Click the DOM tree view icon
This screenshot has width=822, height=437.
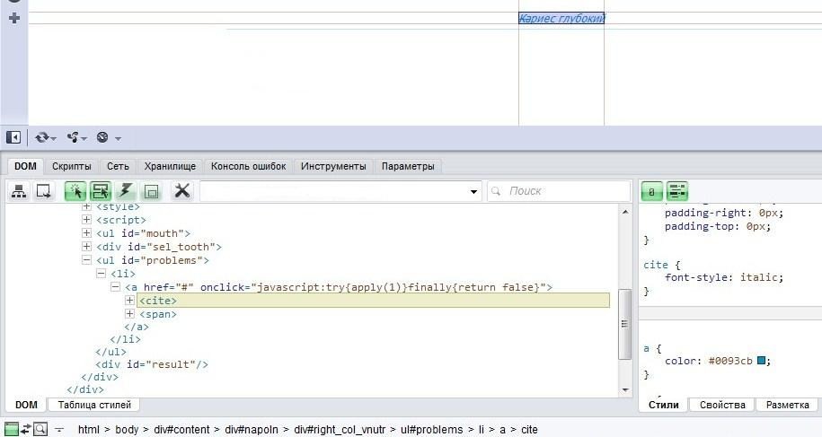18,191
